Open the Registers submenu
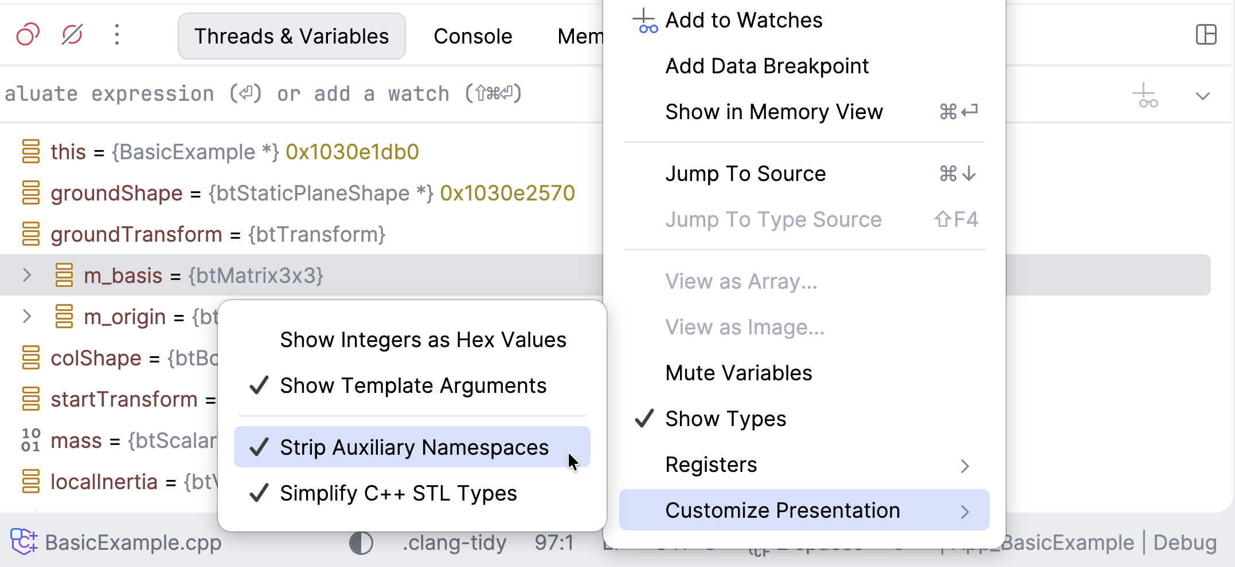Viewport: 1235px width, 567px height. coord(711,464)
